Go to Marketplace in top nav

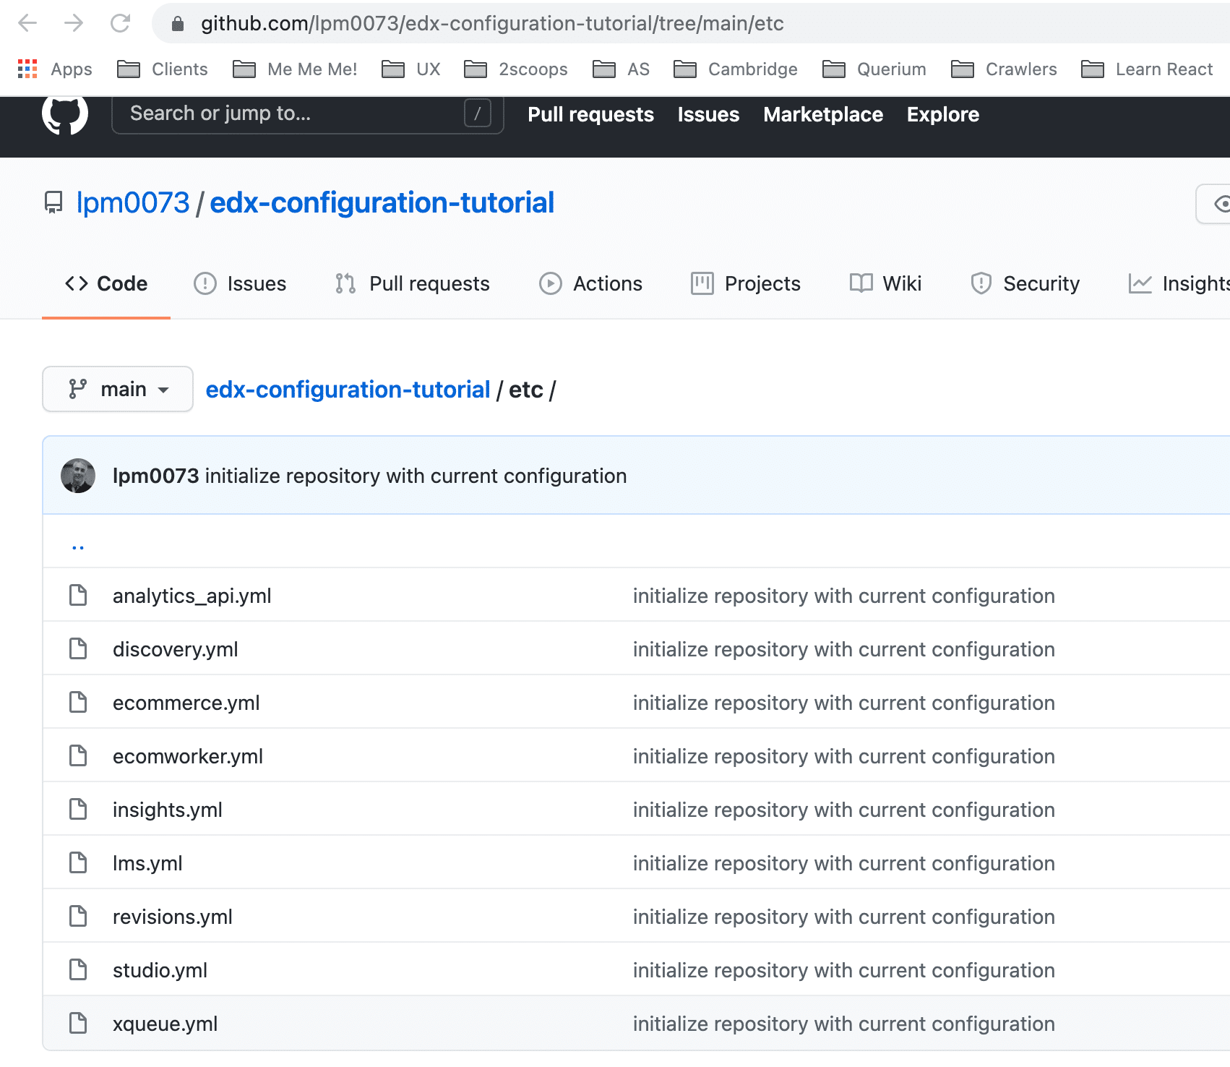coord(823,114)
